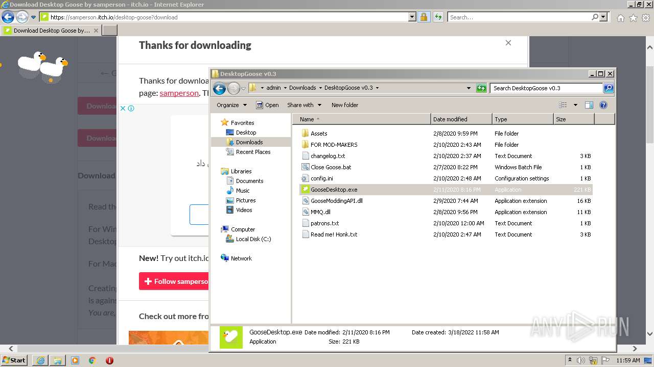Image resolution: width=654 pixels, height=367 pixels.
Task: Click the Explorer forward arrow button
Action: point(233,88)
